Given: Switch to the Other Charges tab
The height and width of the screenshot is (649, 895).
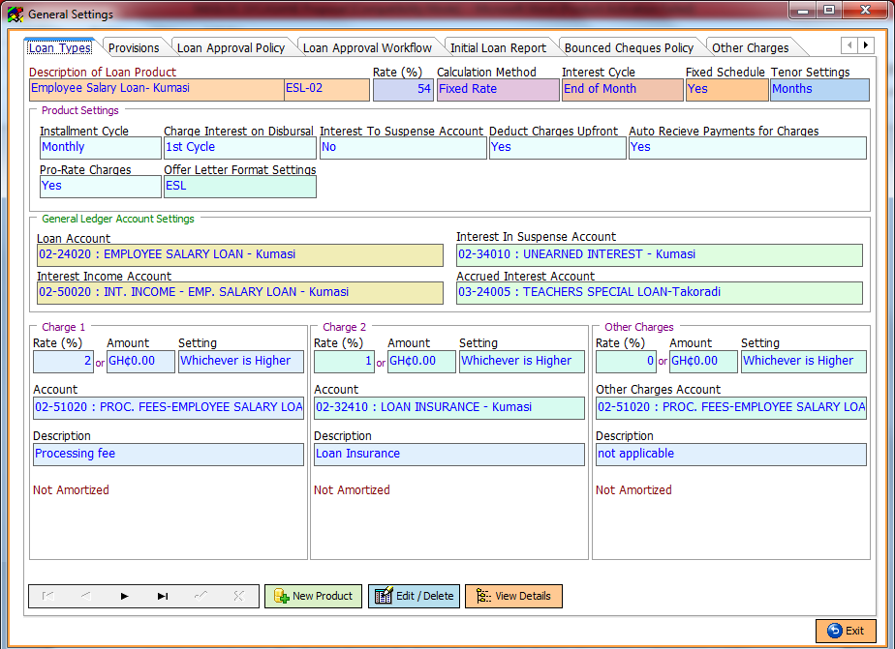Looking at the screenshot, I should coord(750,47).
